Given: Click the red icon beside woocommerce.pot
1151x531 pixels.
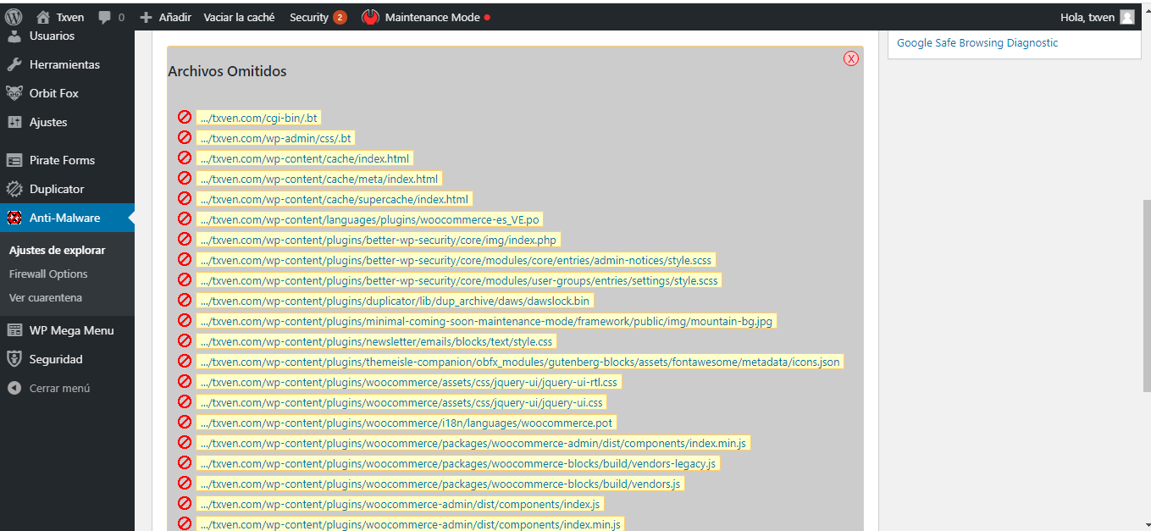Looking at the screenshot, I should [x=185, y=422].
